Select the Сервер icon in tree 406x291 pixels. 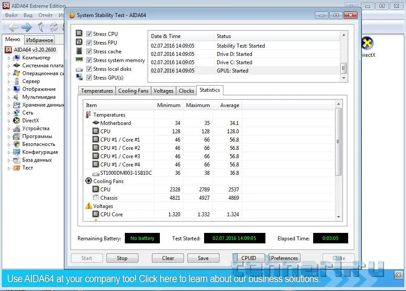(x=17, y=81)
